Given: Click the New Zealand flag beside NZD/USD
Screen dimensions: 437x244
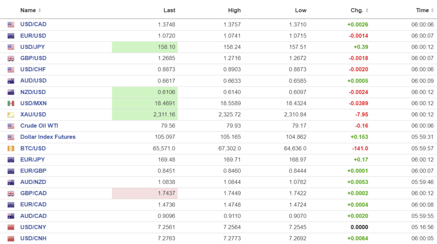Looking at the screenshot, I should point(11,92).
